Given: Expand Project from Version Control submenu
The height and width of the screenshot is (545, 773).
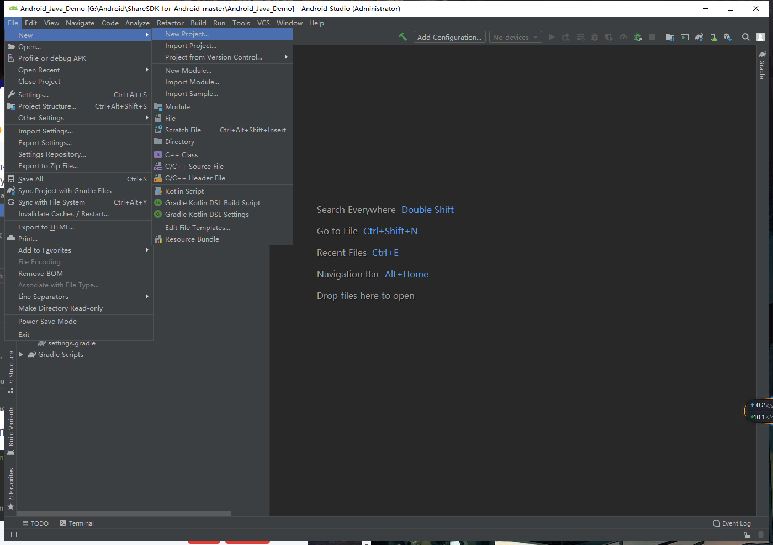Looking at the screenshot, I should 223,57.
